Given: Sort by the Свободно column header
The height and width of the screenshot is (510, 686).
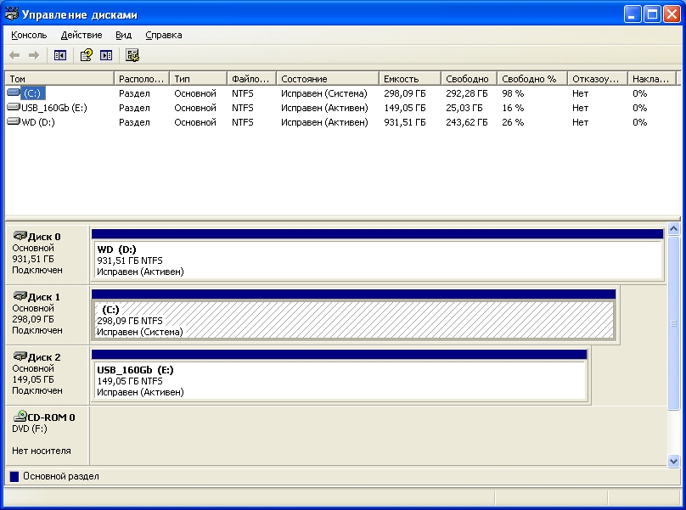Looking at the screenshot, I should click(469, 79).
